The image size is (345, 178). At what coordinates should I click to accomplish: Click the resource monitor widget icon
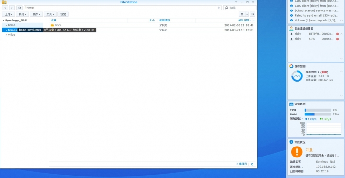point(291,104)
